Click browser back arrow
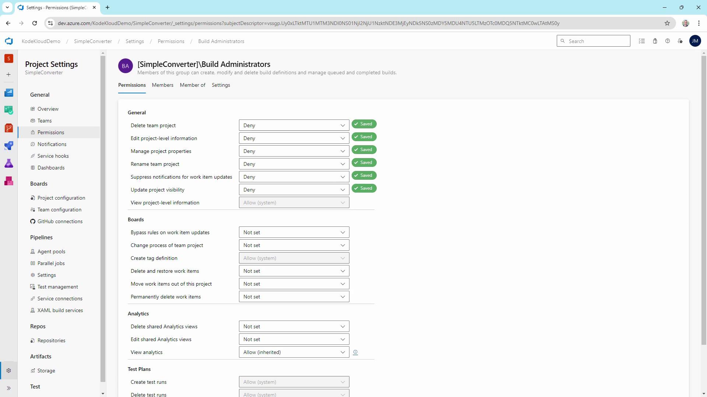 point(8,23)
